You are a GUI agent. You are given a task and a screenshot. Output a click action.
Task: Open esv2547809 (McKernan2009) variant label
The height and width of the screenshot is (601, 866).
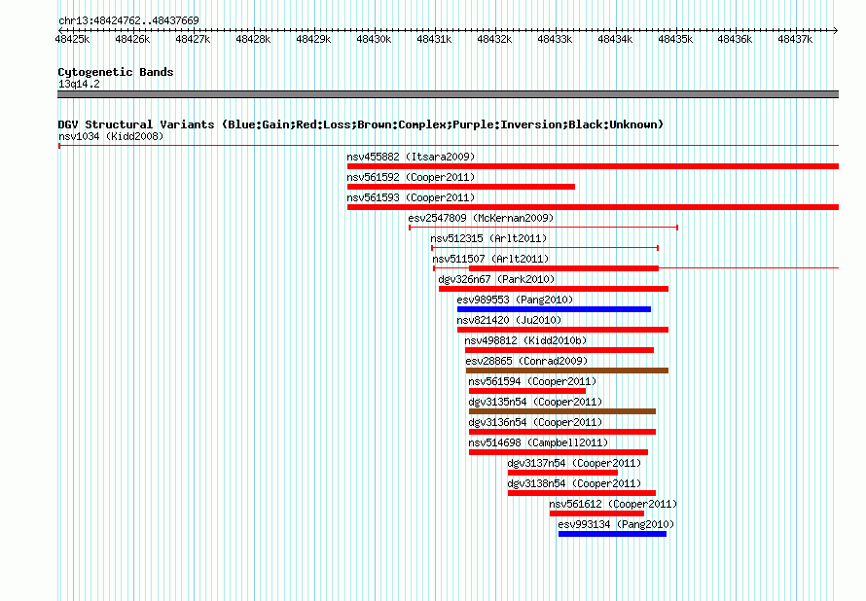click(x=481, y=218)
